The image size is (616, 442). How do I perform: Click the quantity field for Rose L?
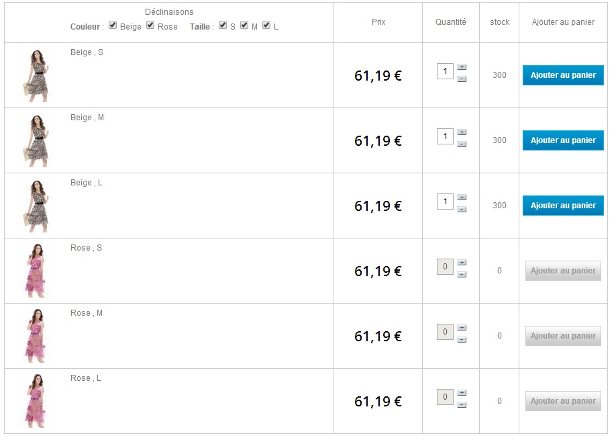pyautogui.click(x=445, y=397)
